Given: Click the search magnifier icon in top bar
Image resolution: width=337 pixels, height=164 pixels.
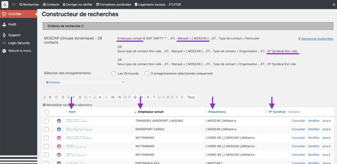Looking at the screenshot, I should (x=5, y=5).
